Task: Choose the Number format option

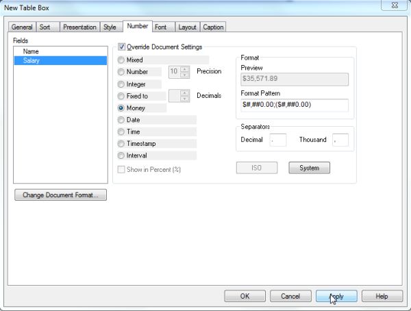Action: (x=121, y=72)
